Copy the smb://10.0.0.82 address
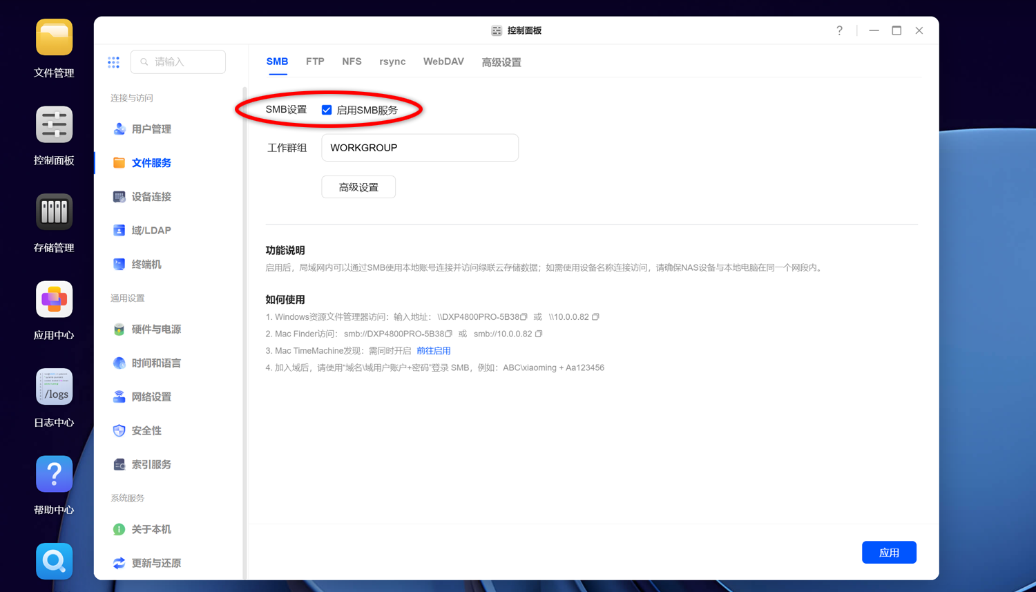 (539, 334)
